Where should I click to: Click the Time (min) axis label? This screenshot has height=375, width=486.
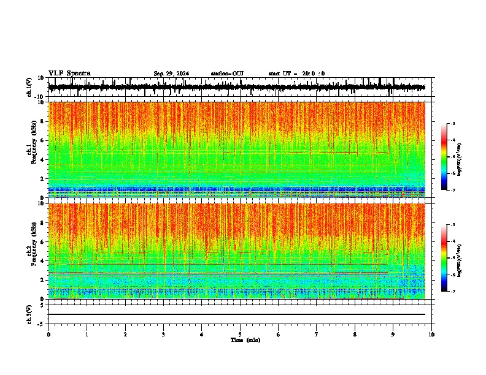245,340
